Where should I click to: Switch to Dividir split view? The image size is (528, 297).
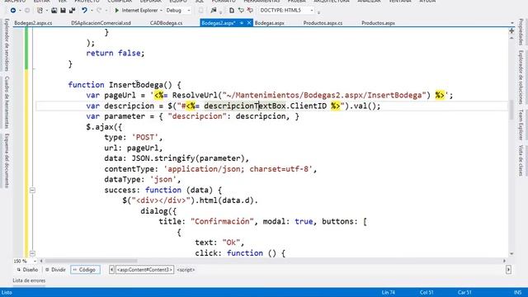[x=55, y=270]
